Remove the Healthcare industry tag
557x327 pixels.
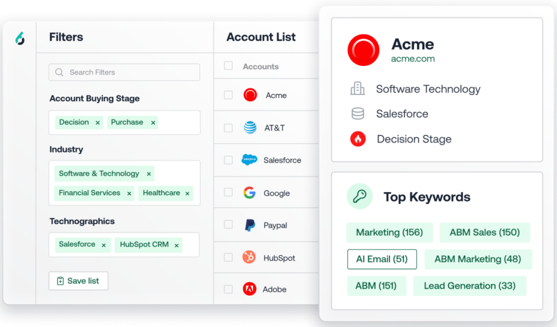tap(187, 193)
